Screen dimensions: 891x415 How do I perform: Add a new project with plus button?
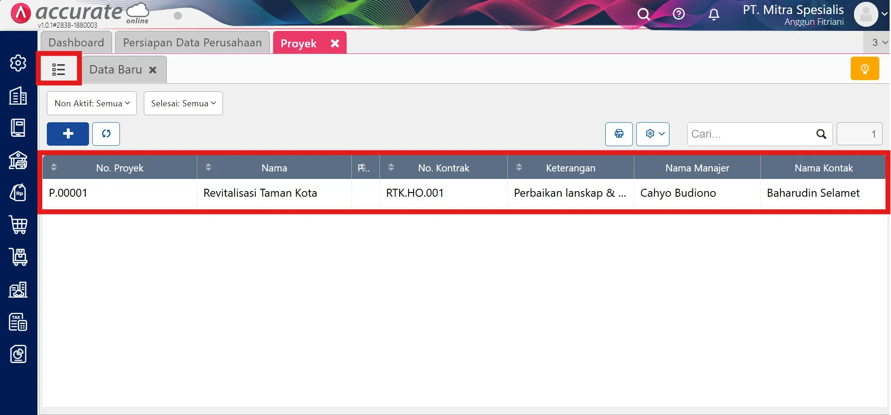(68, 134)
